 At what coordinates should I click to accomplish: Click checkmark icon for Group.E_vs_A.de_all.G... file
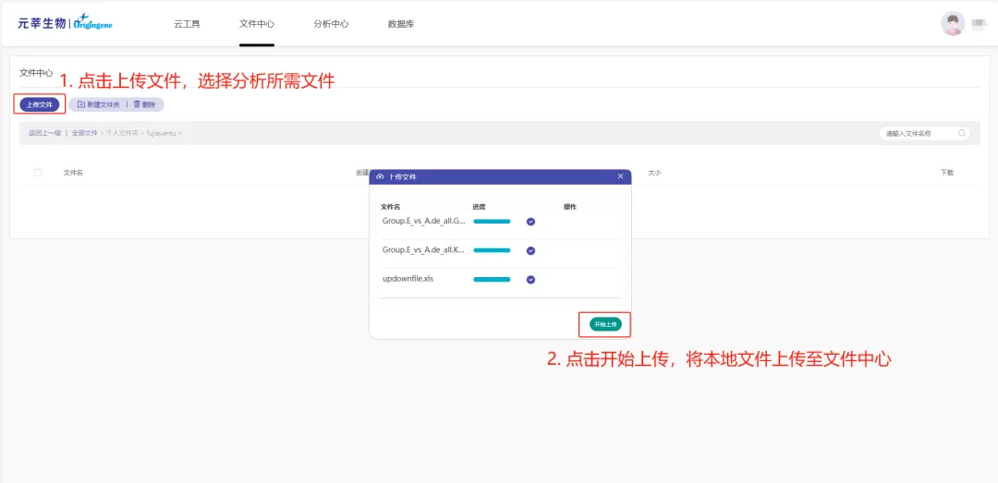click(530, 222)
